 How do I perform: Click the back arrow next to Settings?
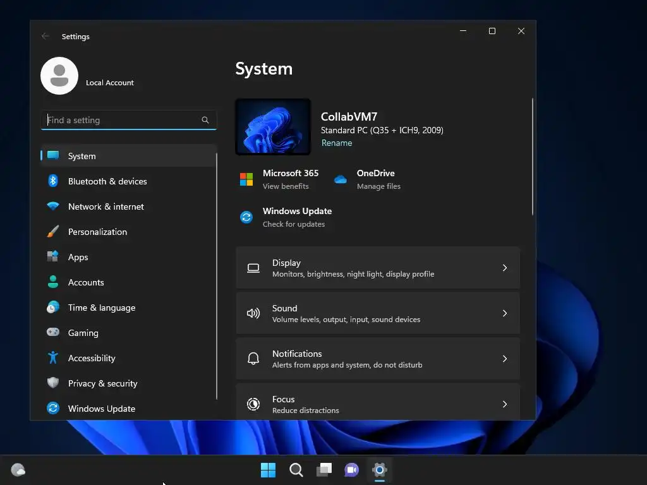pos(45,36)
